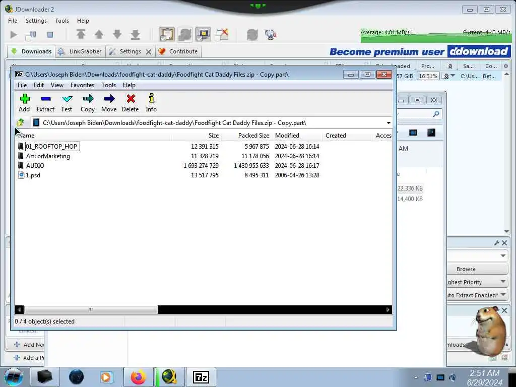Select the ArtForMarketing folder
The image size is (516, 387).
(x=48, y=156)
